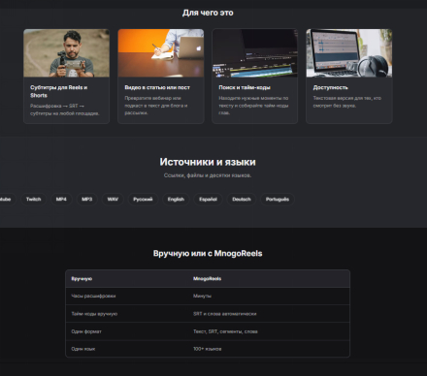Open the laptop with headphones thumbnail
The width and height of the screenshot is (427, 376).
[349, 53]
